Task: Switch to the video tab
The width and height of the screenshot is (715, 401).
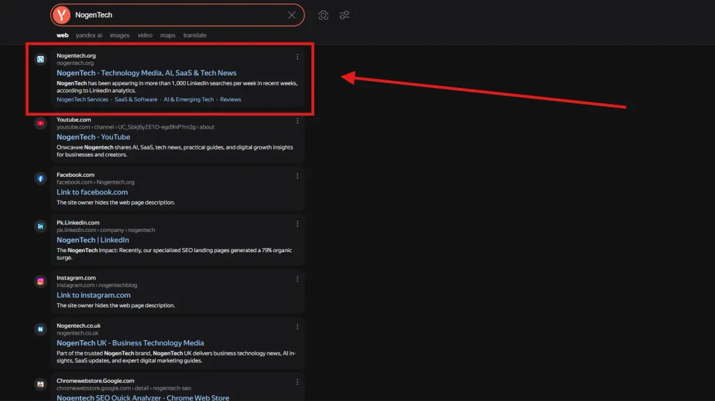Action: point(145,35)
